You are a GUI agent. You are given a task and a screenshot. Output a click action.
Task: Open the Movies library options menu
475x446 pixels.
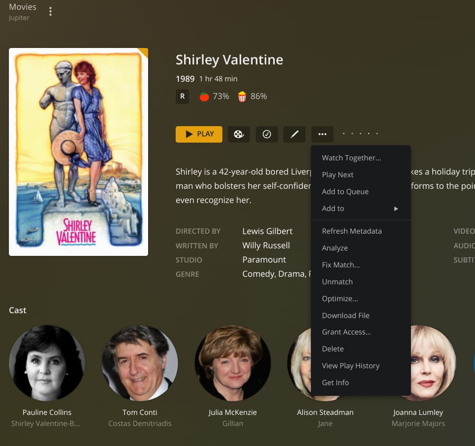(x=50, y=12)
